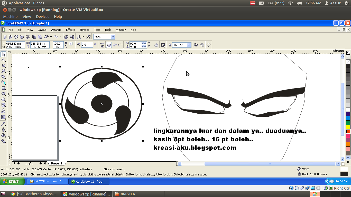
Task: Select the Zoom magnifier tool in toolbox
Action: click(x=4, y=71)
